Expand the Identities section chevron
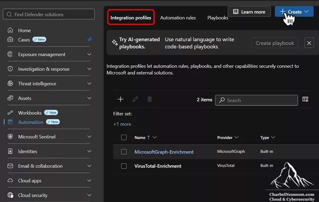This screenshot has width=319, height=202. tap(89, 151)
